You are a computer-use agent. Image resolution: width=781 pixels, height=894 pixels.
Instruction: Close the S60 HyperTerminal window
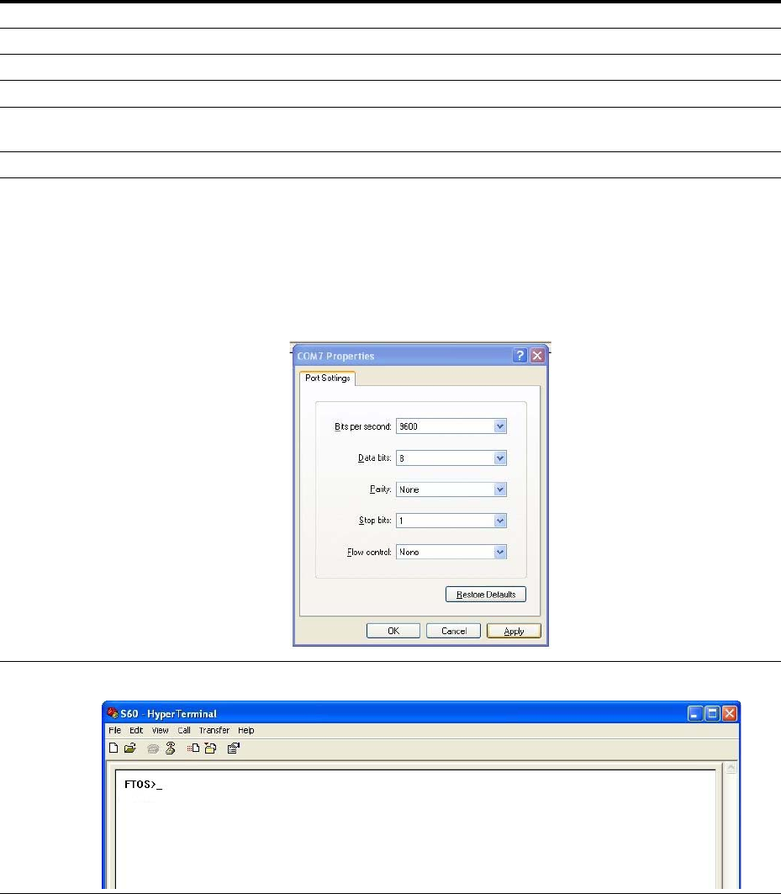click(x=730, y=713)
